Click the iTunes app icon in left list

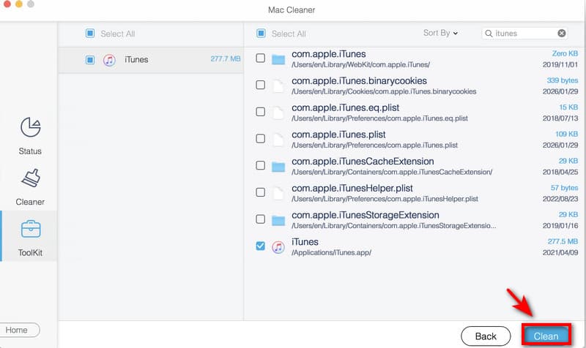(109, 60)
